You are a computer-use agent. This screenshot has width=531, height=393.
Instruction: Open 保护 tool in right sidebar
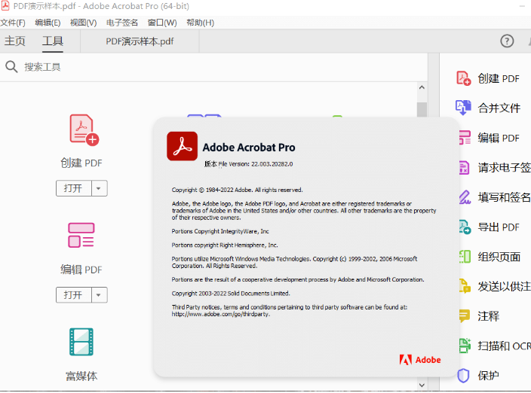[x=478, y=376]
